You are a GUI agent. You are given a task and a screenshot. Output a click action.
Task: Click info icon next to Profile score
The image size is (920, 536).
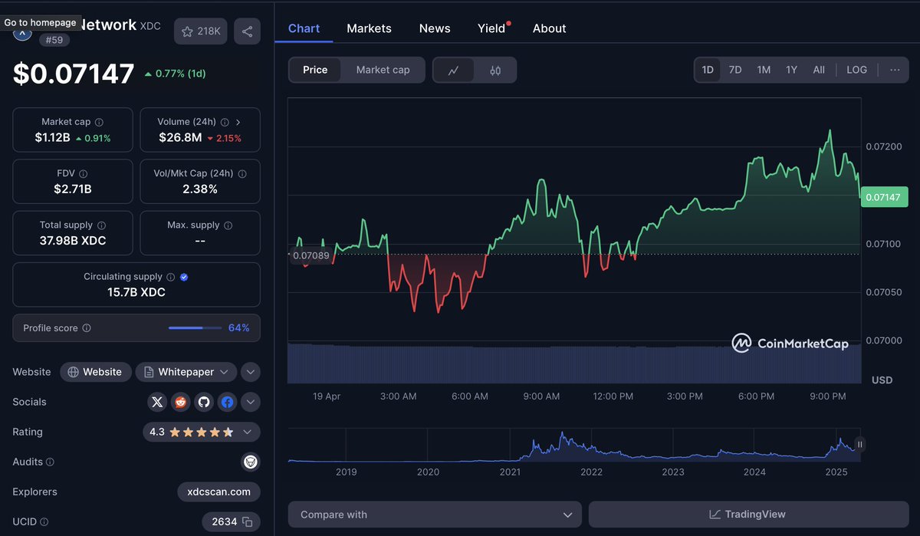pos(87,328)
